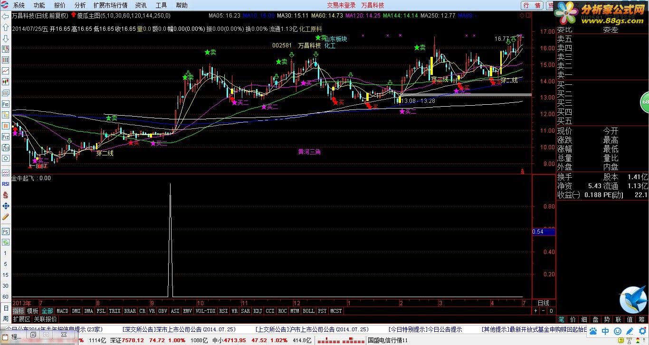
Task: Click the back arrow in the left toolbar
Action: coord(5,16)
